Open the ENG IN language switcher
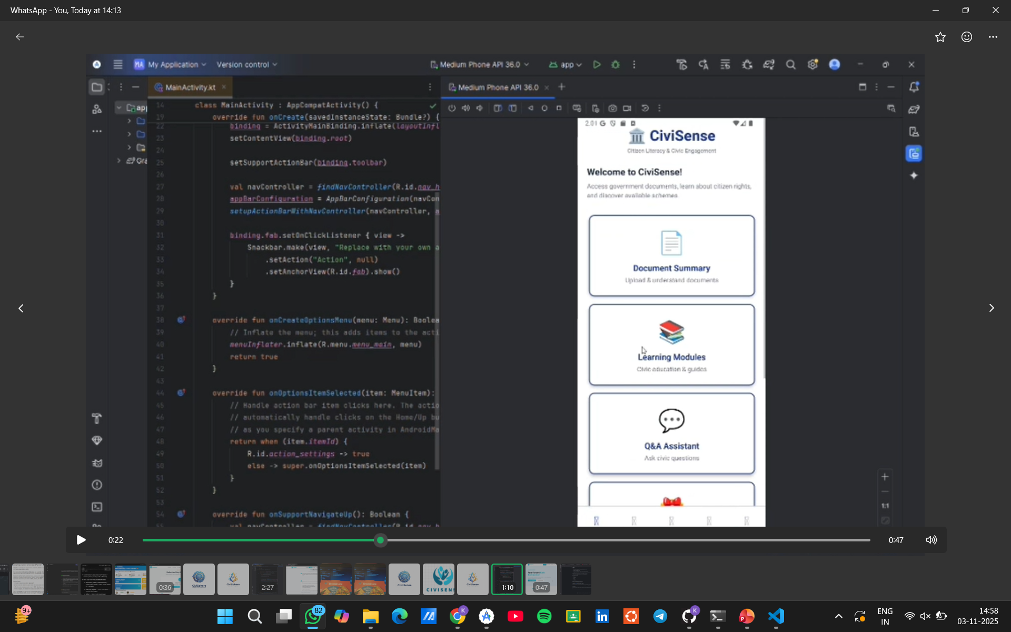Image resolution: width=1011 pixels, height=632 pixels. (x=885, y=616)
